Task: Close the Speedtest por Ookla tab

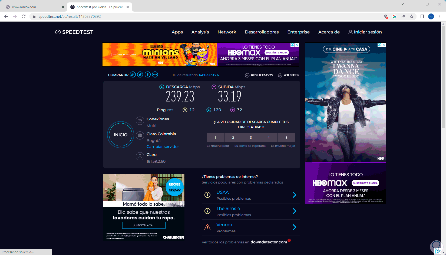Action: pos(128,7)
